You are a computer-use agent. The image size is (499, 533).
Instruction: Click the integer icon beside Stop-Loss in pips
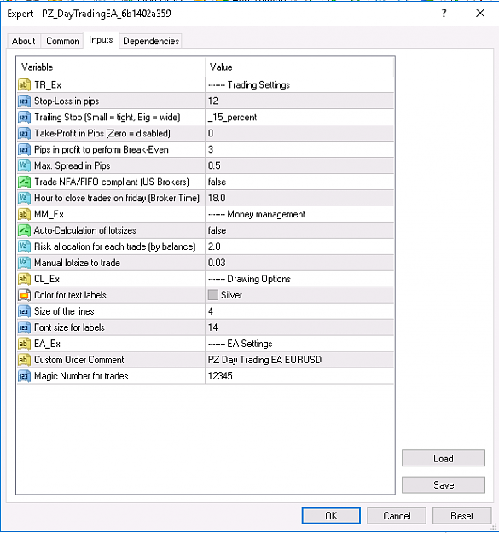point(24,101)
